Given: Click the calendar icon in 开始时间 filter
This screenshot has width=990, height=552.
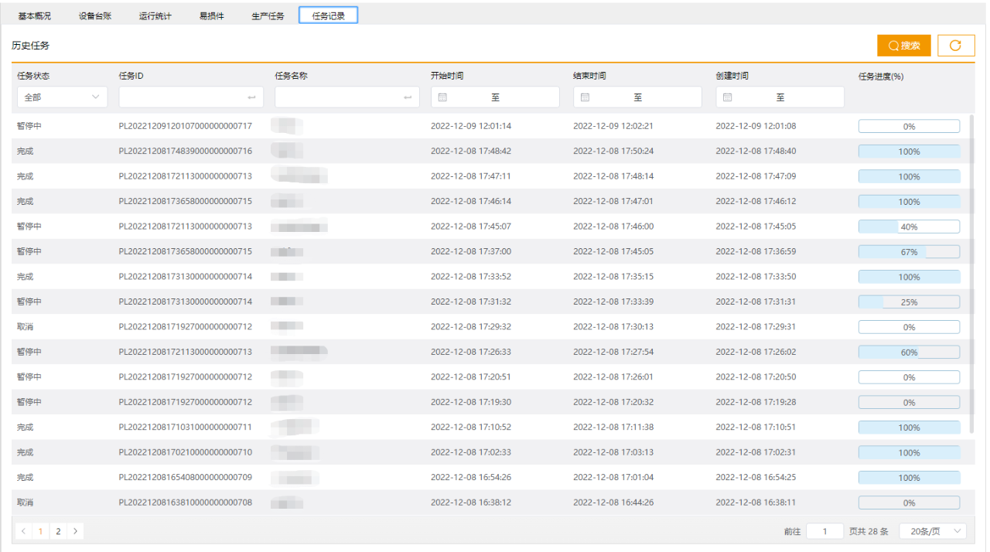Looking at the screenshot, I should coord(442,97).
